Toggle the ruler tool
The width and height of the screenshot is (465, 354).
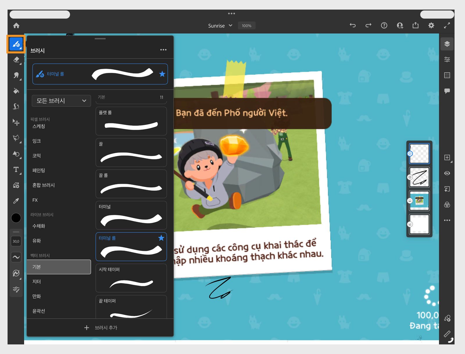(x=447, y=334)
